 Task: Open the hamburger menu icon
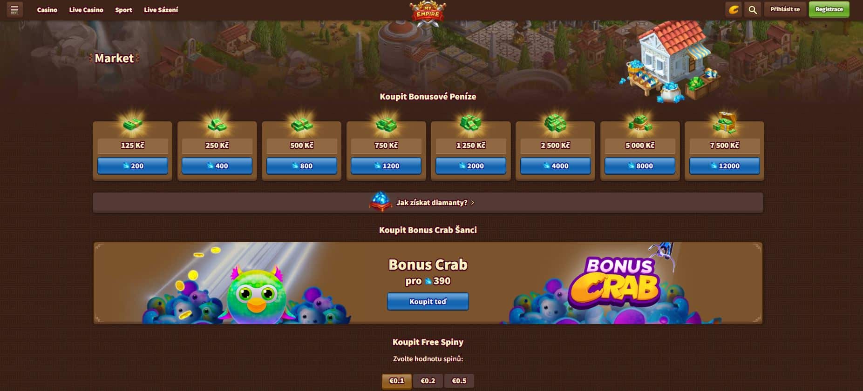click(x=14, y=9)
